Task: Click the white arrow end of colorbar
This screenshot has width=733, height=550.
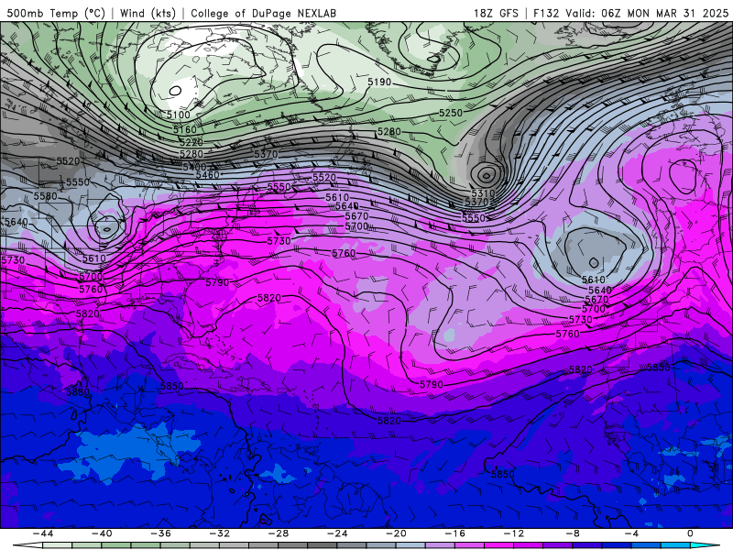Action: pyautogui.click(x=27, y=546)
